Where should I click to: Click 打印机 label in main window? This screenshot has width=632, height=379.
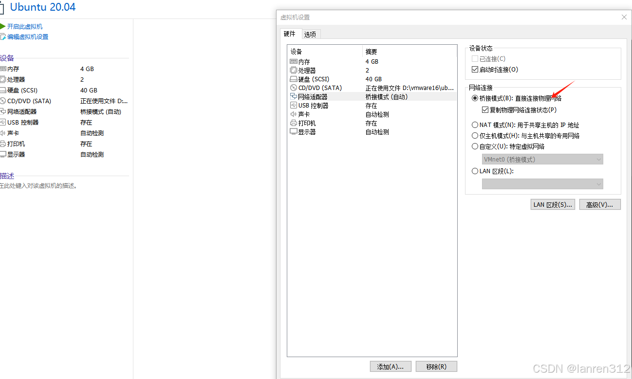[16, 144]
